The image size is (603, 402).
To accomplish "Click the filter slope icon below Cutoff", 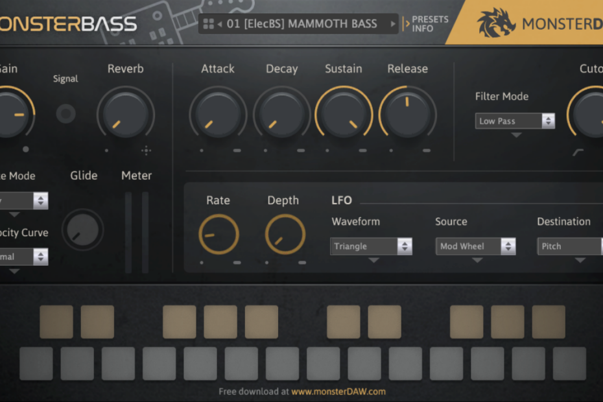I will click(578, 152).
